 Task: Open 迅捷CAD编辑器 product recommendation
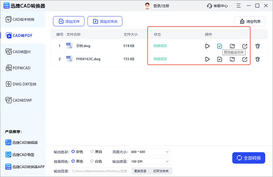(21, 142)
